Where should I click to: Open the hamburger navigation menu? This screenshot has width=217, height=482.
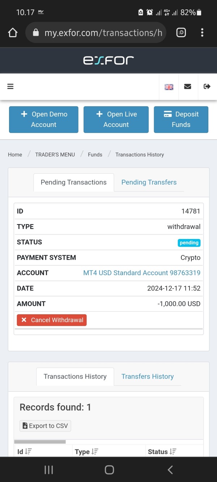10,86
